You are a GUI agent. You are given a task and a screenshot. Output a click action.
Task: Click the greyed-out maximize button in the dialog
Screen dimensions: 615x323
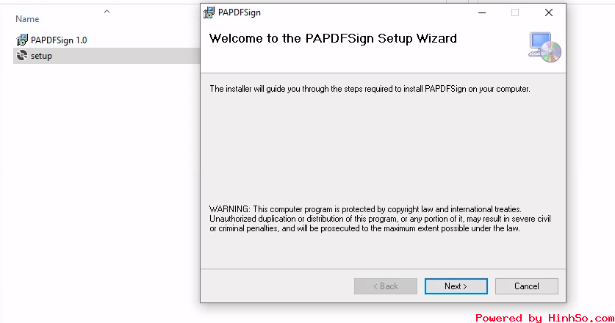click(x=515, y=12)
